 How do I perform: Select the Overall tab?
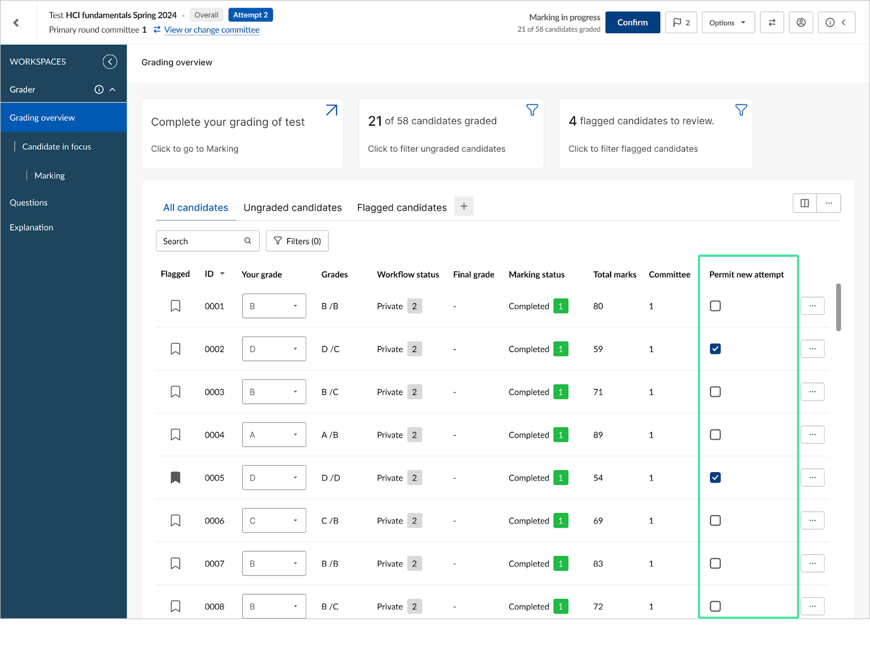point(207,15)
